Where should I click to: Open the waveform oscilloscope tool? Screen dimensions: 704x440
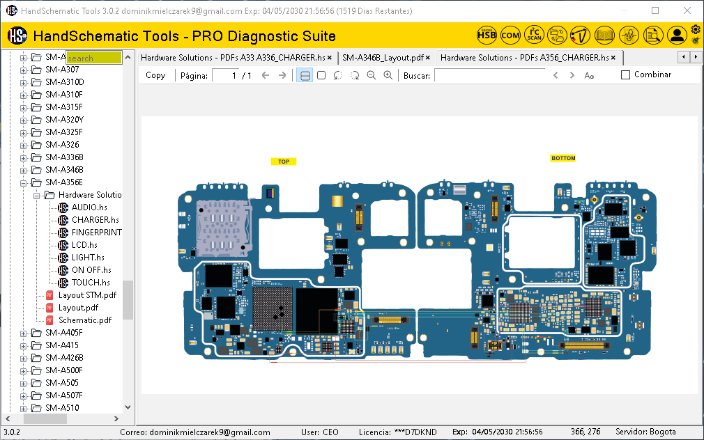pos(629,35)
